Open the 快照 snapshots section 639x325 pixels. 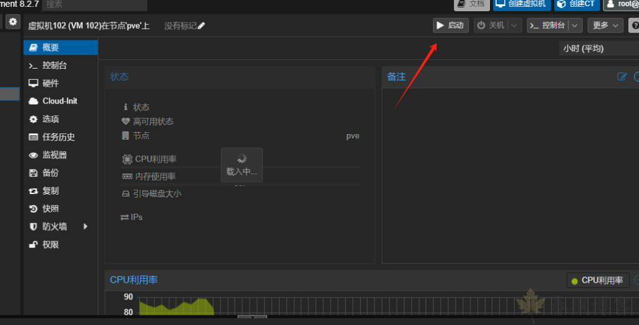61,208
